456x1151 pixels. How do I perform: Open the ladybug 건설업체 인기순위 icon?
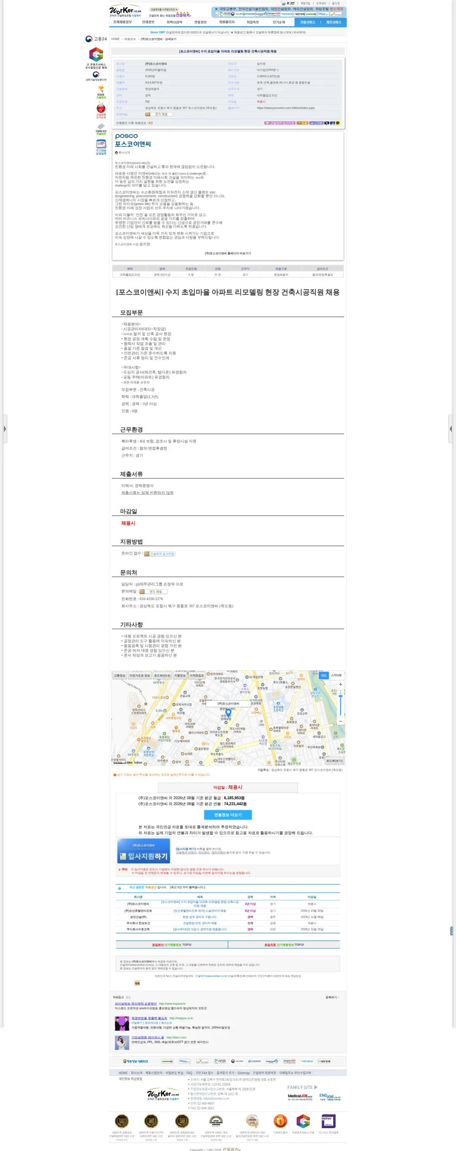pos(101,110)
